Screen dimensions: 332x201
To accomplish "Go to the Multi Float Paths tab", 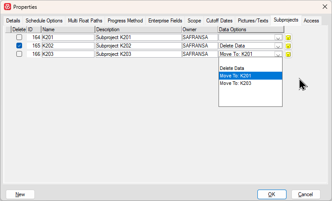I will [x=85, y=21].
